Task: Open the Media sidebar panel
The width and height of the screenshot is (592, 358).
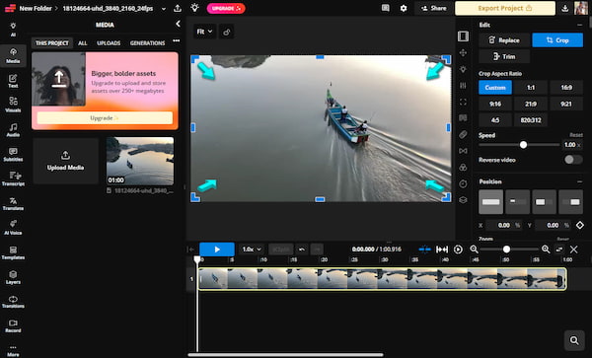Action: (13, 55)
